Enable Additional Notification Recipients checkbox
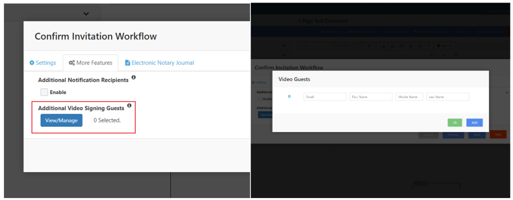 (45, 92)
